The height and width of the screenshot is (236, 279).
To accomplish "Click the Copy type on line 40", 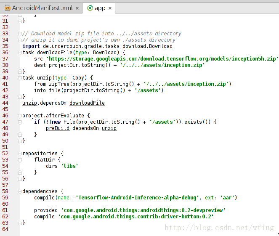I will point(78,78).
